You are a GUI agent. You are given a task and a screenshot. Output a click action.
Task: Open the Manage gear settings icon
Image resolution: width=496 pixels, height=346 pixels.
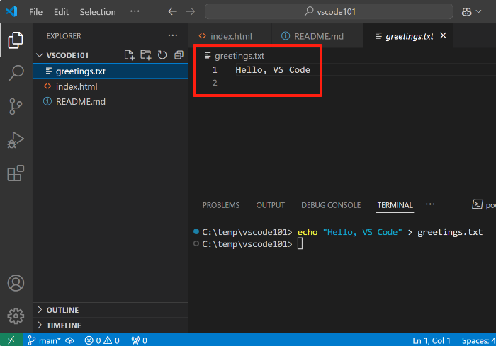16,316
